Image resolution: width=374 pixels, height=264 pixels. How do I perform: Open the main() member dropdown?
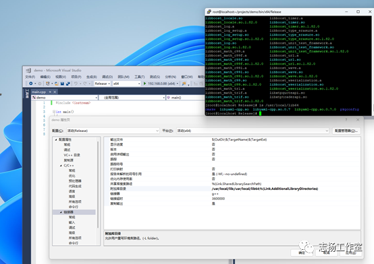click(x=186, y=98)
